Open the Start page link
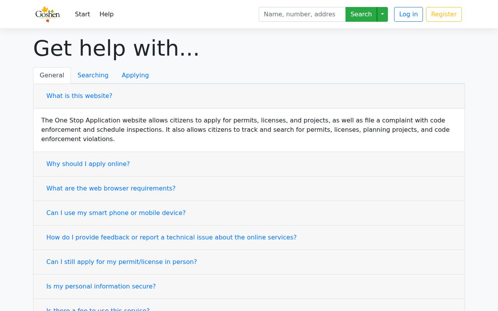 coord(82,14)
